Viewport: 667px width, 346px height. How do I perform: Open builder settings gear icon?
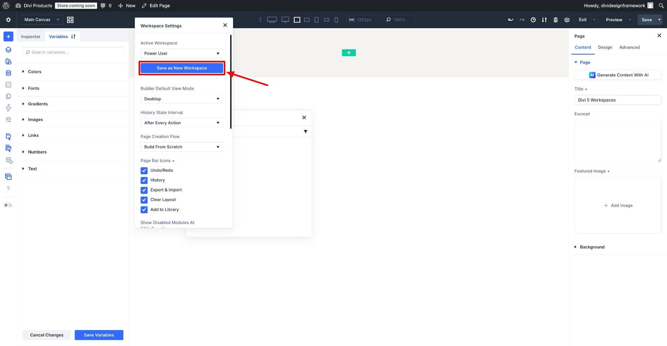(x=8, y=20)
